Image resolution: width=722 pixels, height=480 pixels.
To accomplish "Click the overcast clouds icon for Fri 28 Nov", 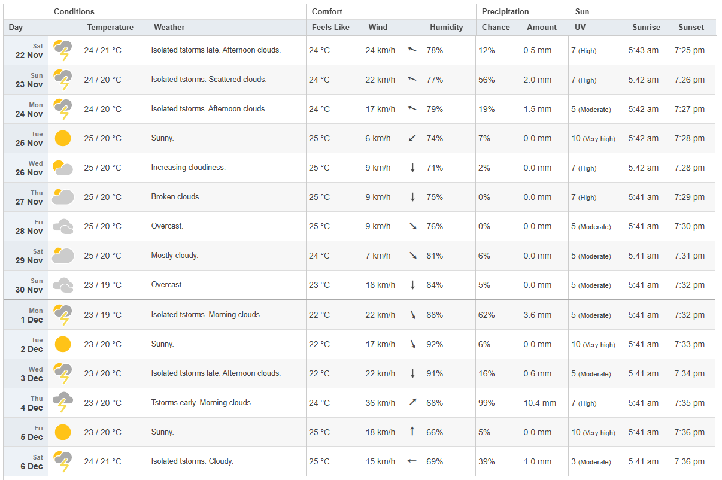I will tap(63, 226).
